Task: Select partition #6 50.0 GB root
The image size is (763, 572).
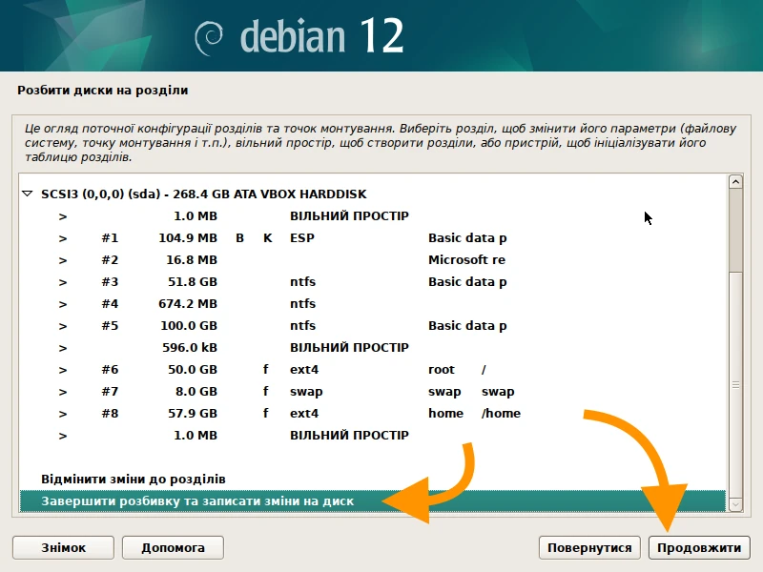Action: tap(373, 369)
